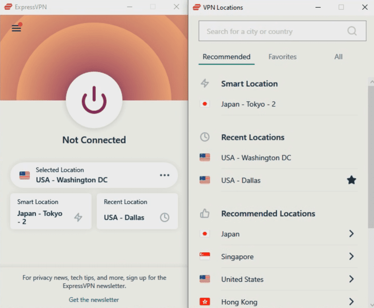Click the scroll-down arrow in locations list

point(371,305)
